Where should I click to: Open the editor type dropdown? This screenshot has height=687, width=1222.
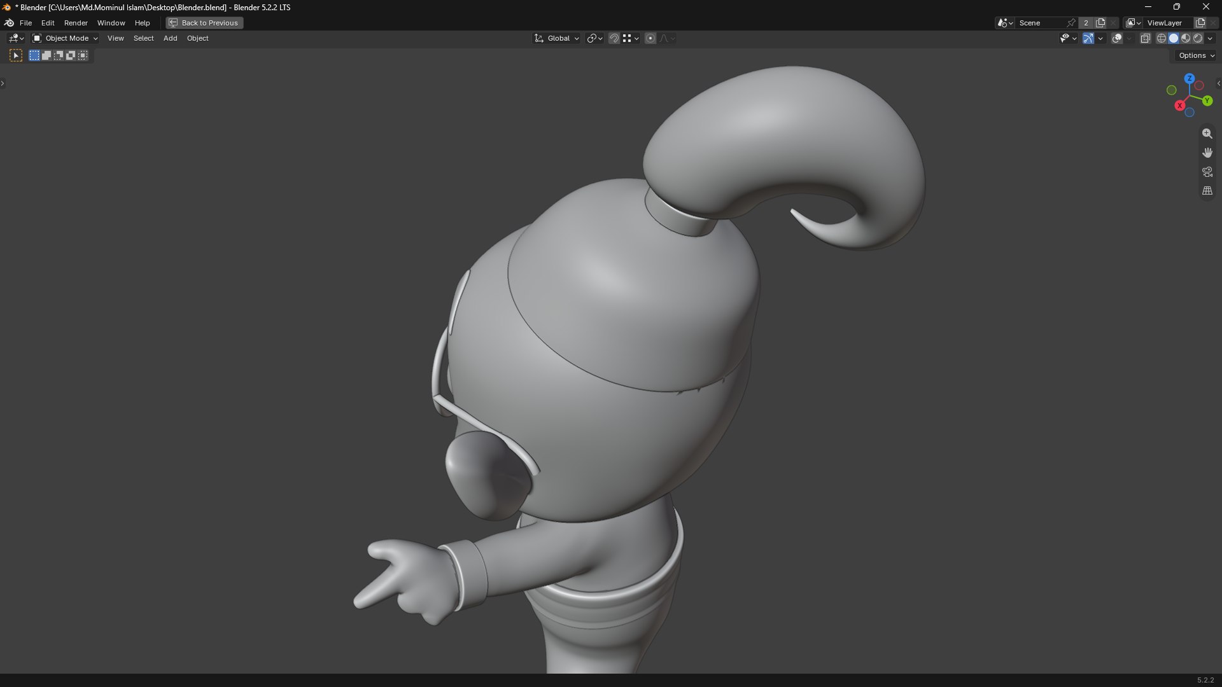tap(16, 38)
